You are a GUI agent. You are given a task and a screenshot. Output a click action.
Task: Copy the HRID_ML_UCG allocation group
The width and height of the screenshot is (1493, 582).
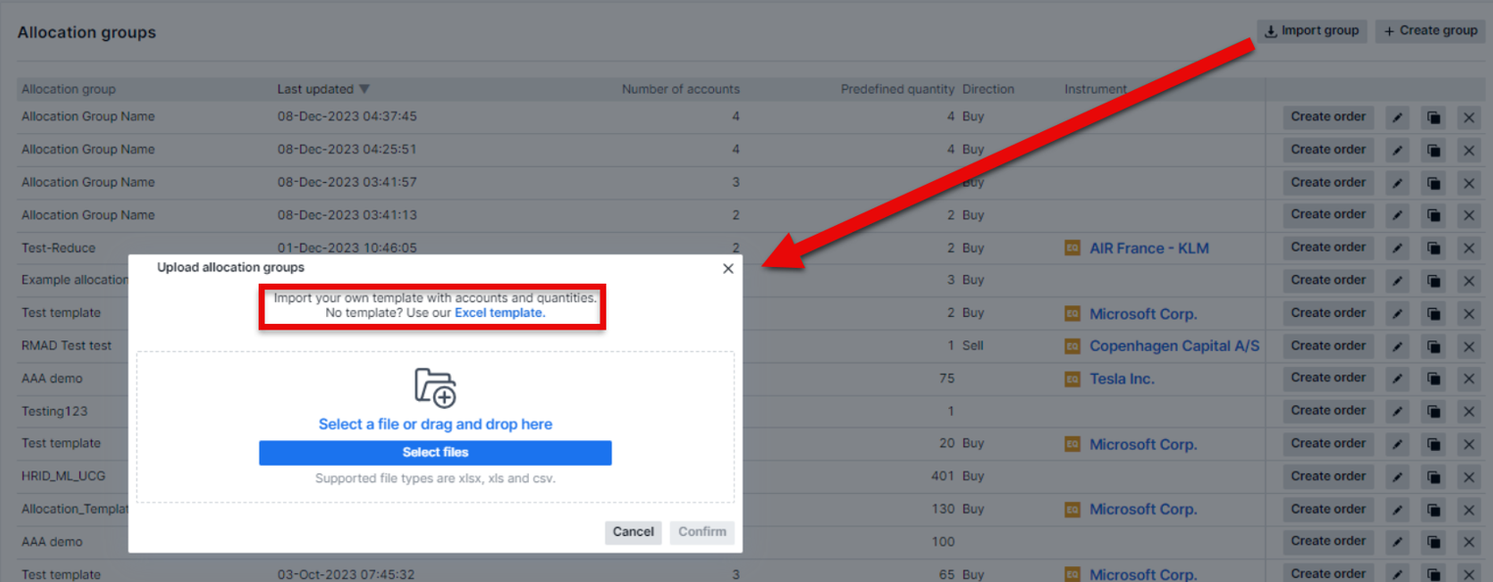tap(1433, 477)
